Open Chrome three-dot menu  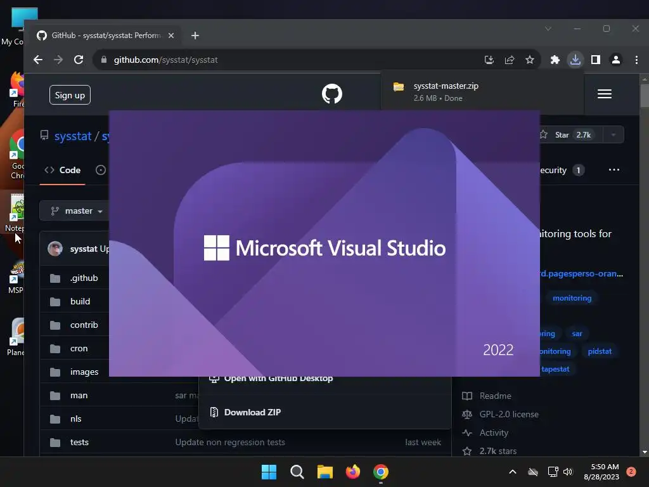636,60
